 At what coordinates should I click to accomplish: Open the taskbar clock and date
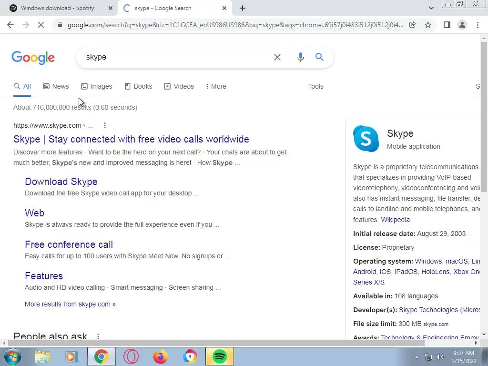click(x=464, y=357)
